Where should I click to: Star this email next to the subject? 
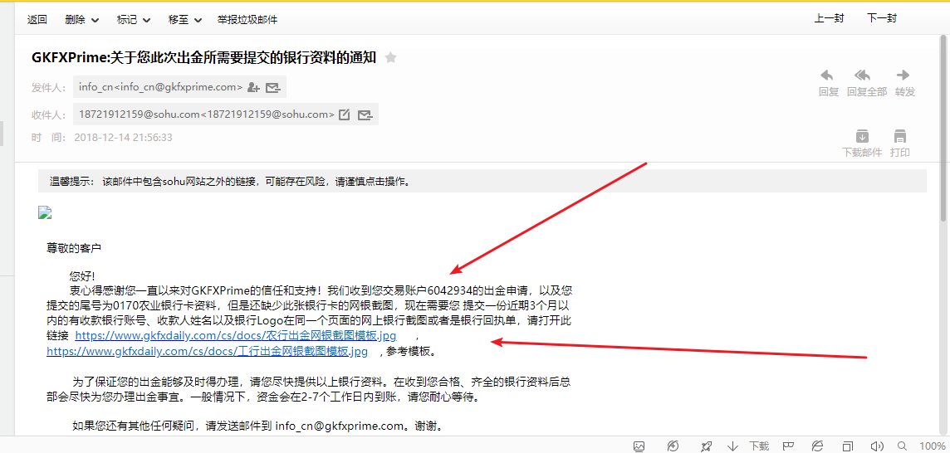[391, 57]
